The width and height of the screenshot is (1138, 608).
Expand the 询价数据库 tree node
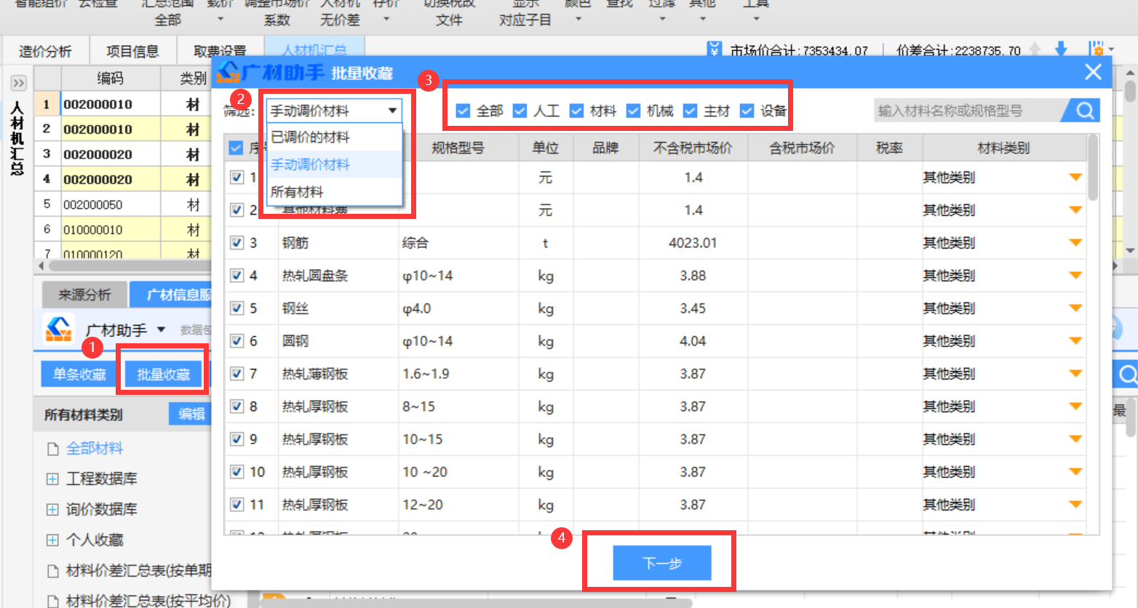tap(52, 509)
